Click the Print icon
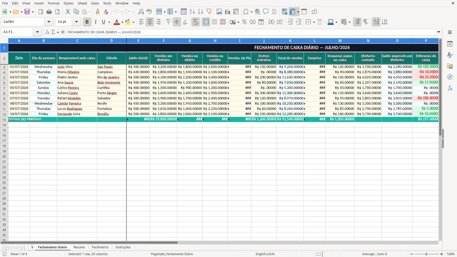Screen dimensions: 457x257 (49, 12)
